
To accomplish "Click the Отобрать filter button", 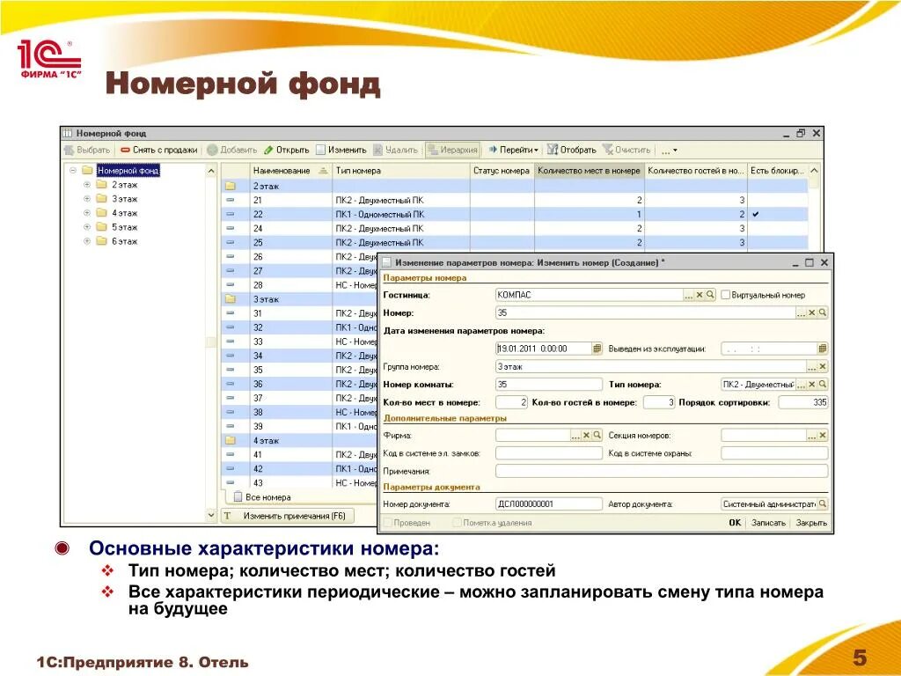I will (572, 150).
